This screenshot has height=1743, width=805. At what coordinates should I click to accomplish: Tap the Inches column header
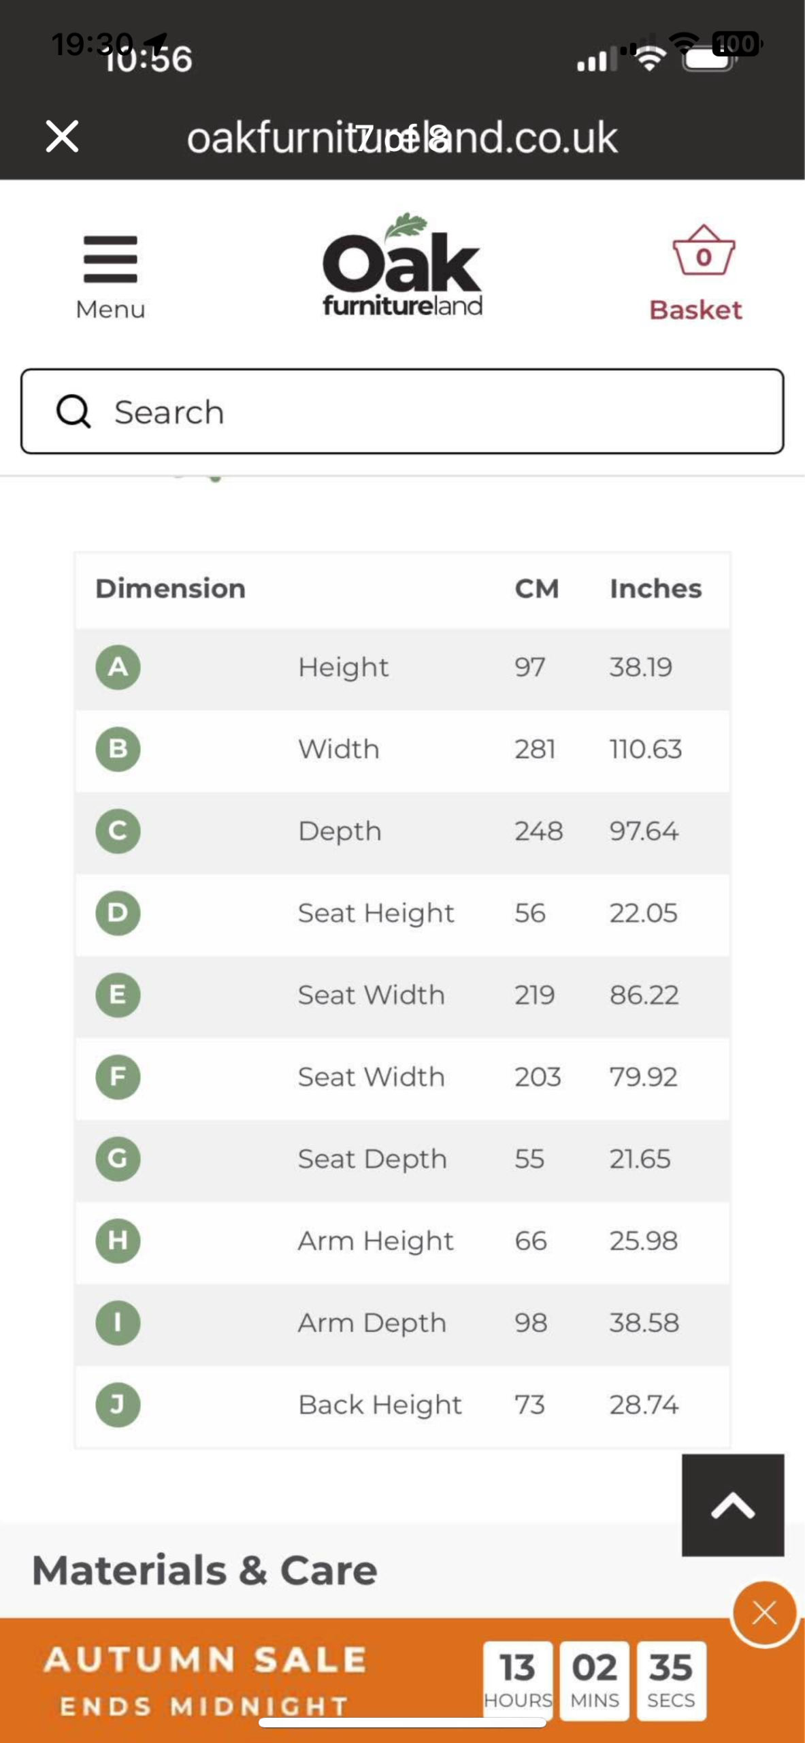pos(655,589)
